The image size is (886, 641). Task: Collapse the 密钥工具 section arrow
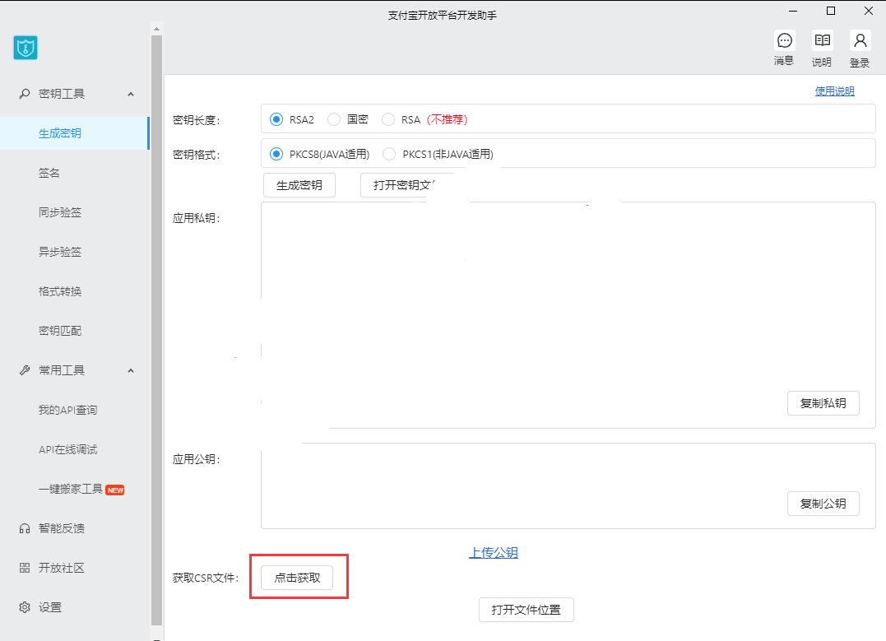pyautogui.click(x=131, y=94)
